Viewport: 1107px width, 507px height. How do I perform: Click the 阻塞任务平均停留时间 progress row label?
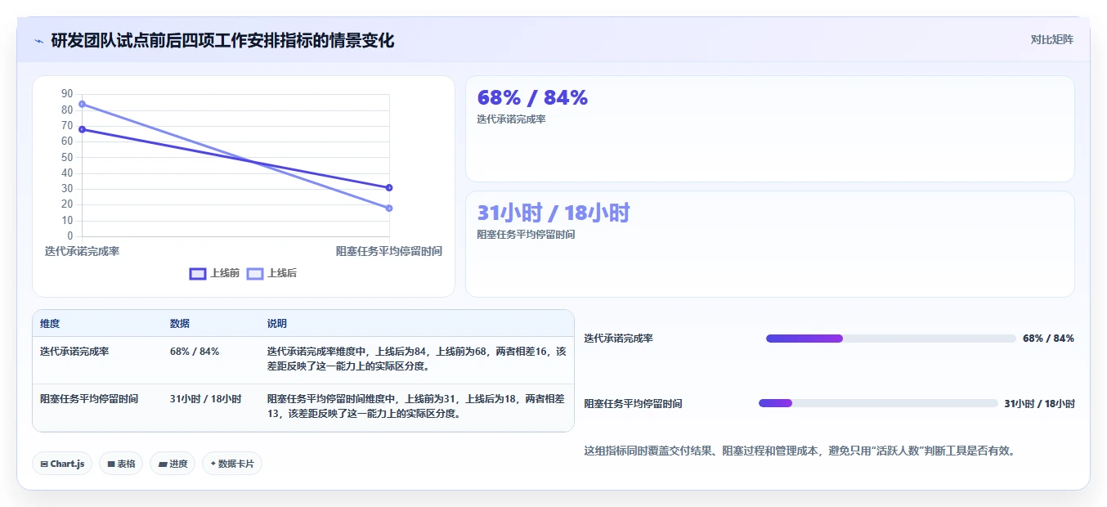click(x=633, y=404)
